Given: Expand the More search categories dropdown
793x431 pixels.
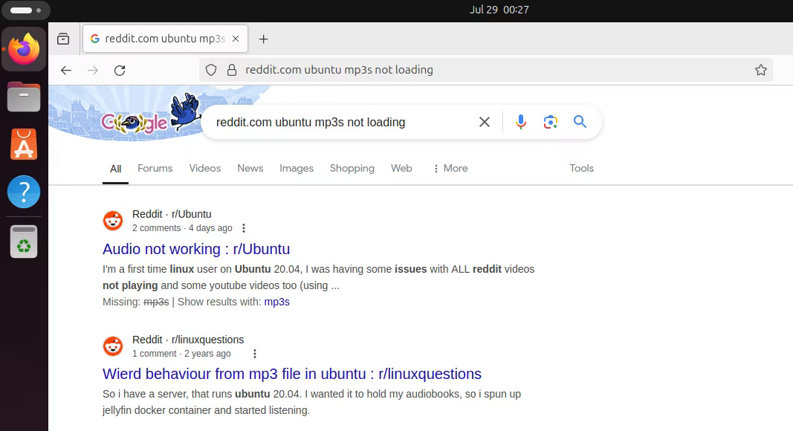Looking at the screenshot, I should pyautogui.click(x=449, y=168).
